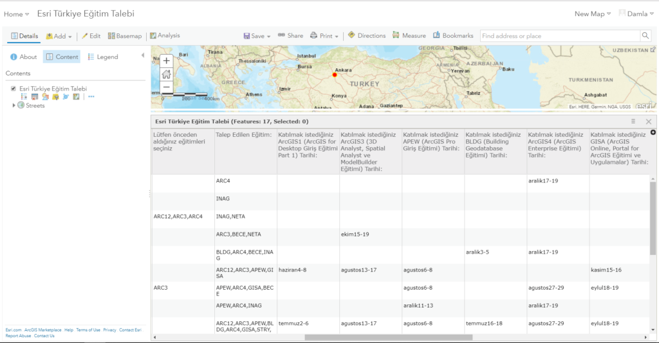Screen dimensions: 659x343
Task: Click the horizontal scrollbar thumb of the table
Action: pyautogui.click(x=388, y=337)
